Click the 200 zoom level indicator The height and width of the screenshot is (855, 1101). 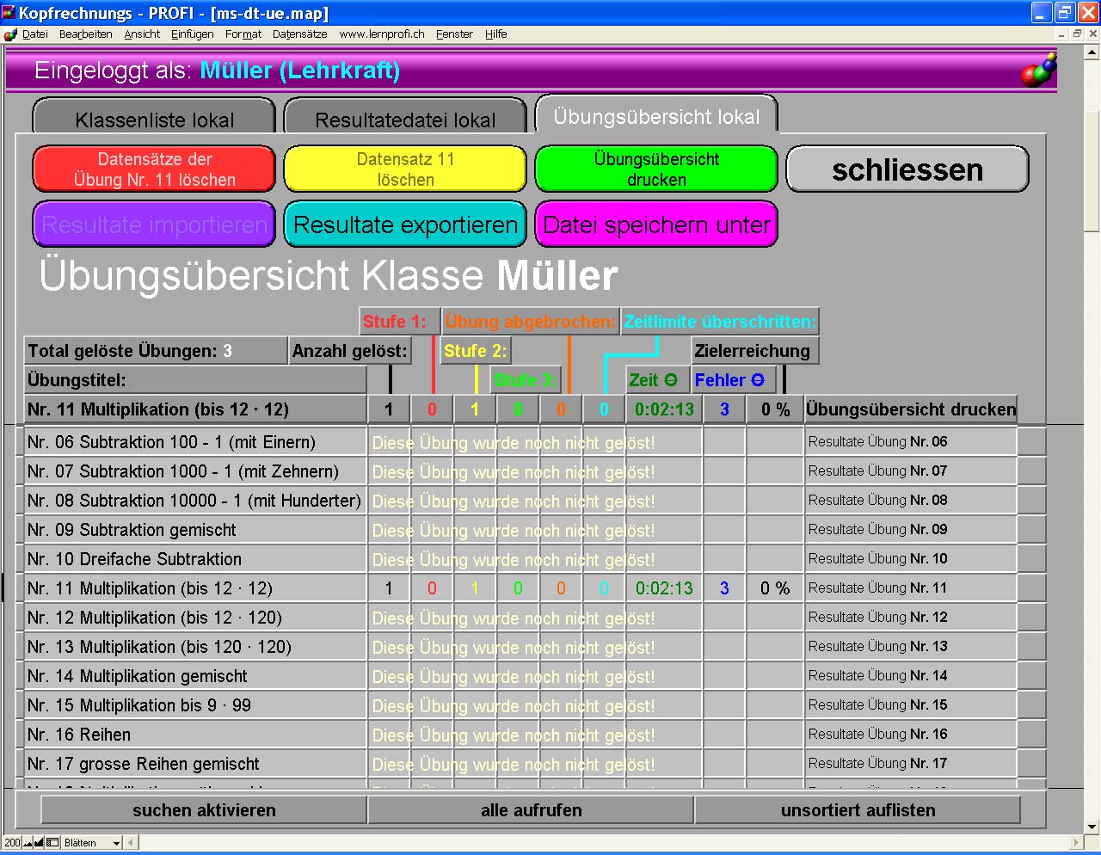(12, 843)
